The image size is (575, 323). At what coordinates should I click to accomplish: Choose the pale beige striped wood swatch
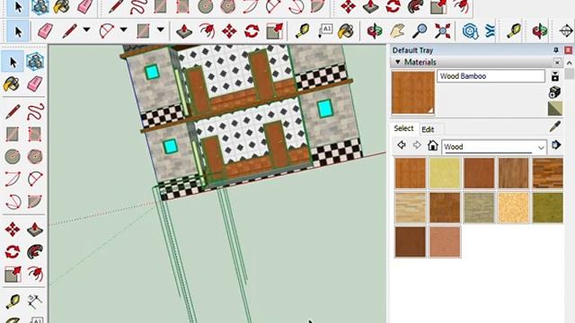point(411,207)
